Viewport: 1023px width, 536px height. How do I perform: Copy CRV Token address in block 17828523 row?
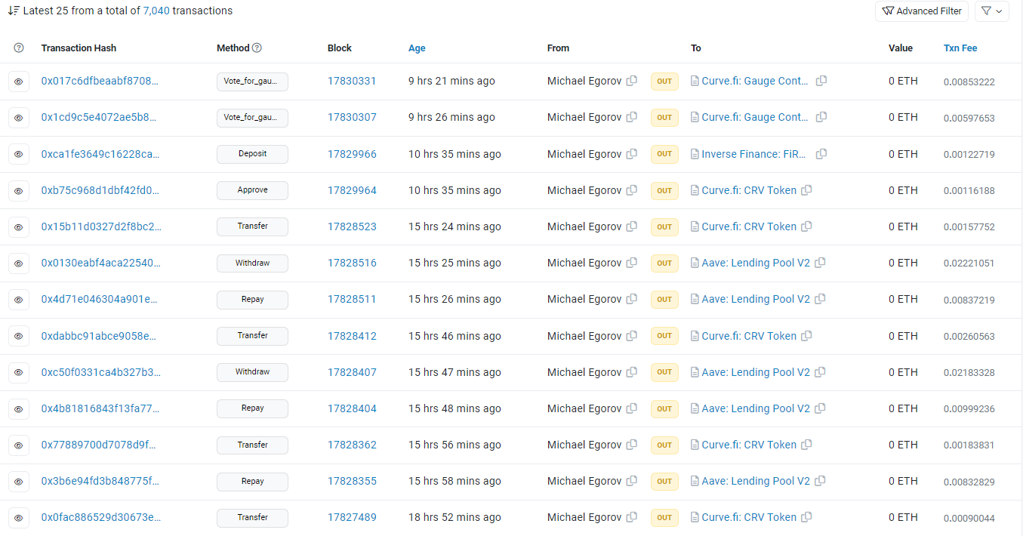pyautogui.click(x=806, y=226)
